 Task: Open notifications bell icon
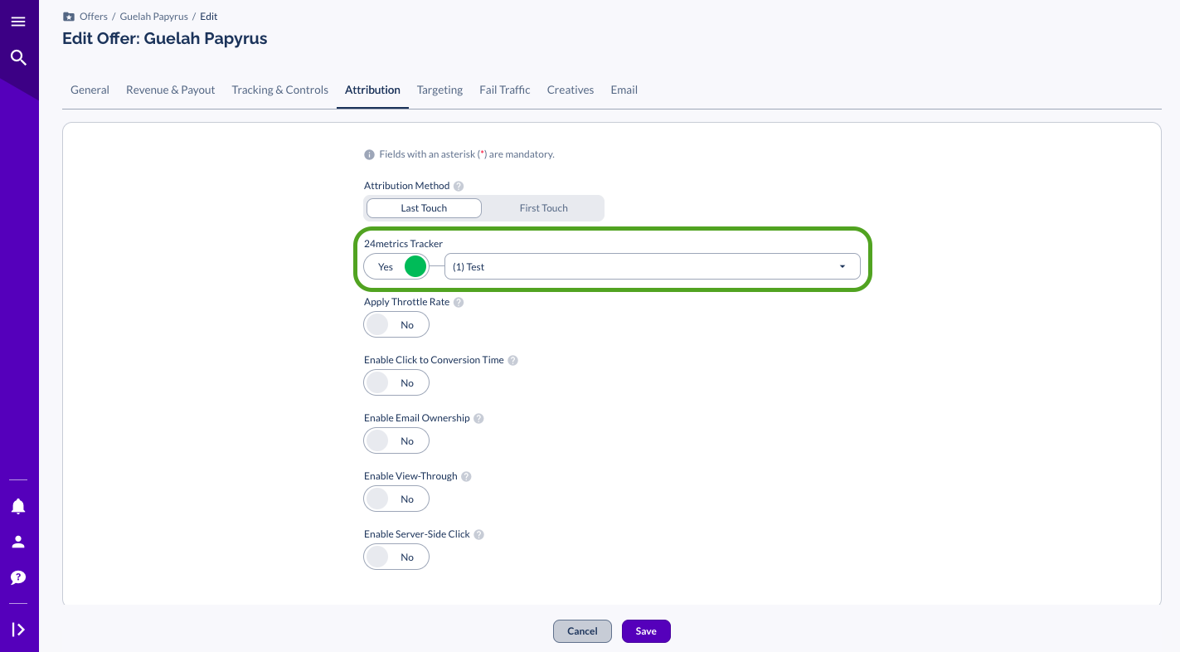click(x=18, y=506)
